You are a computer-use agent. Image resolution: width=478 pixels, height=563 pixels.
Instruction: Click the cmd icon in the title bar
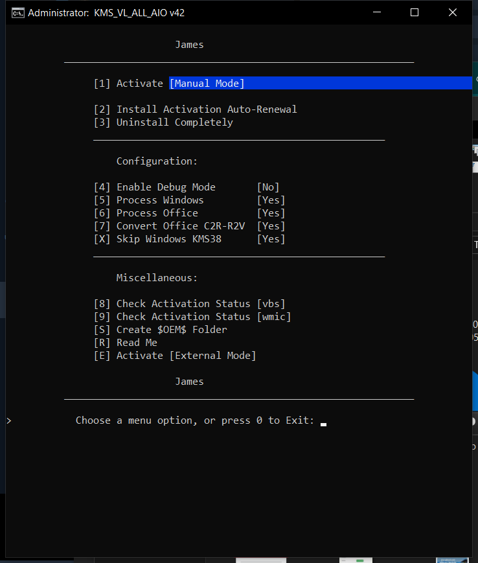click(18, 13)
